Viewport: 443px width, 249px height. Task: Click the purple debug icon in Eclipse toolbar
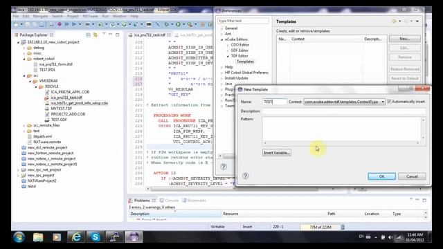click(60, 25)
